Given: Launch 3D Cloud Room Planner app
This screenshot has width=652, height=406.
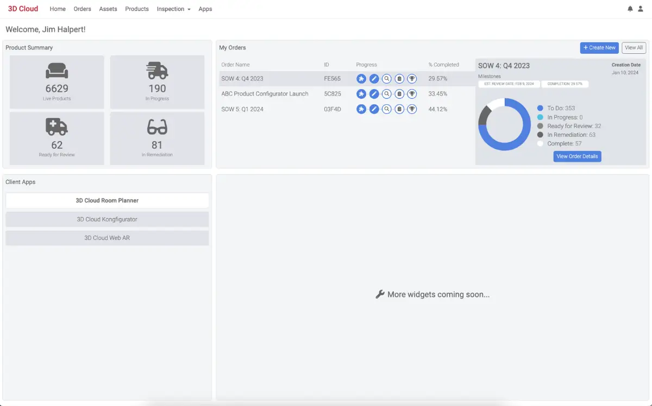Looking at the screenshot, I should [x=107, y=200].
